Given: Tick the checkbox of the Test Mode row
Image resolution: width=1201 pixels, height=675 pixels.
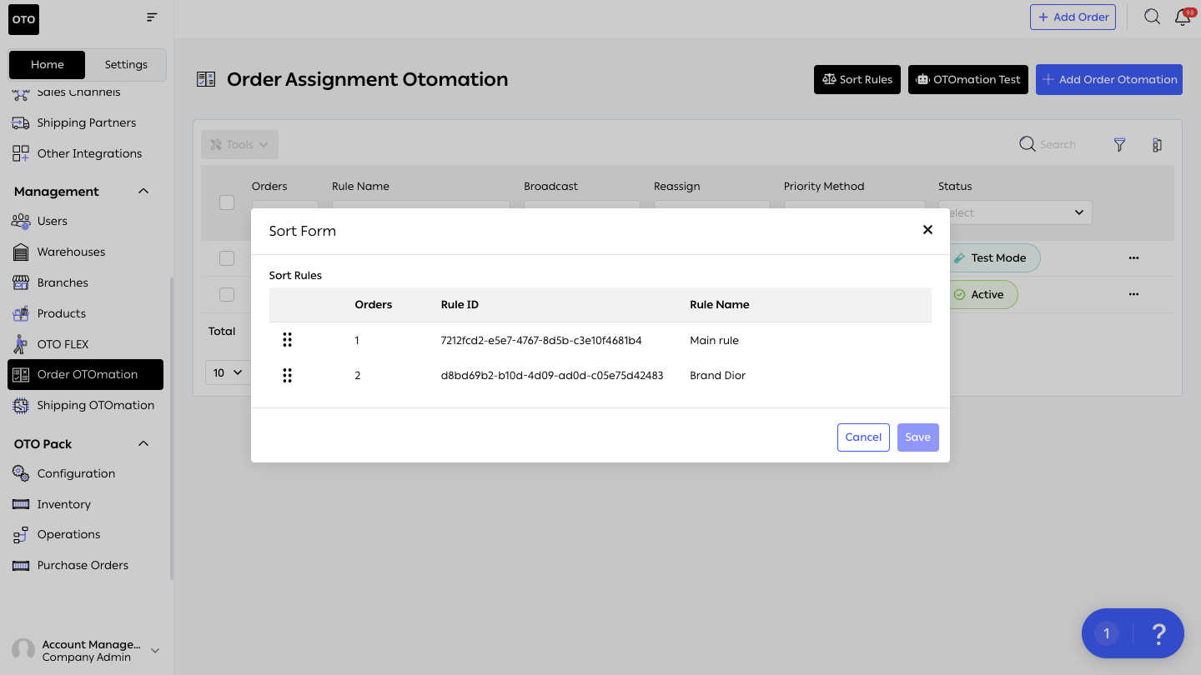Looking at the screenshot, I should click(x=227, y=258).
